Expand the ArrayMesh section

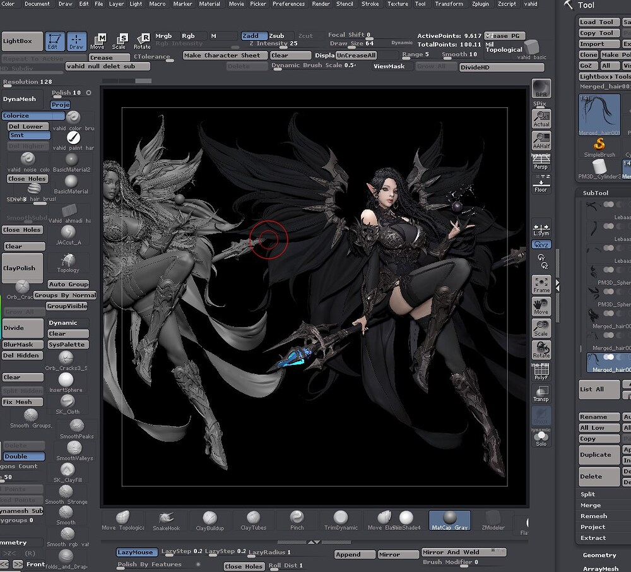601,568
